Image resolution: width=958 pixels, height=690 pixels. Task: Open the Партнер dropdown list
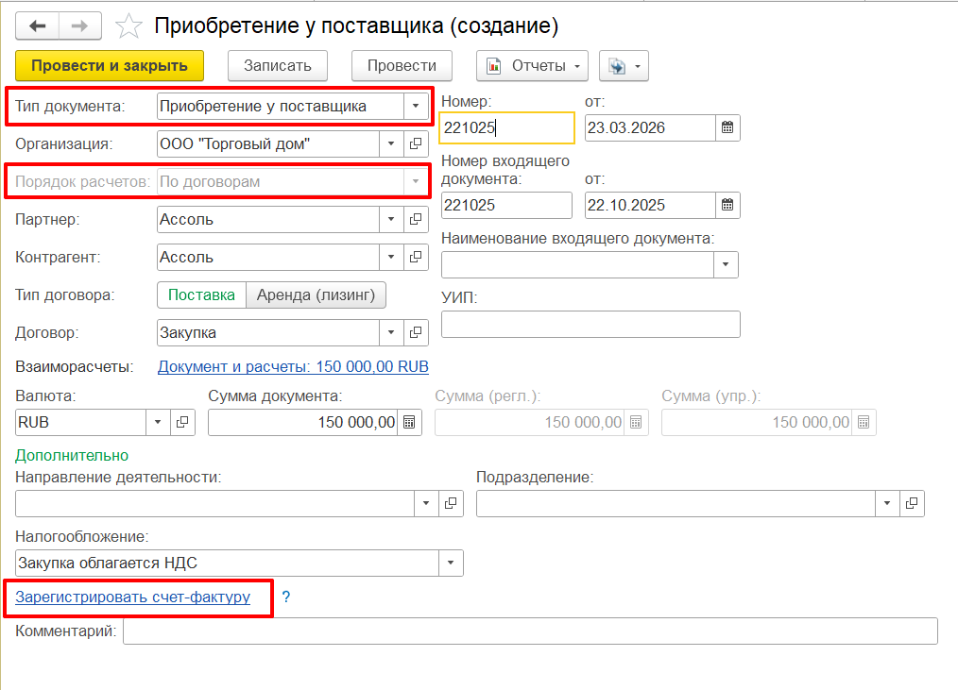coord(392,219)
